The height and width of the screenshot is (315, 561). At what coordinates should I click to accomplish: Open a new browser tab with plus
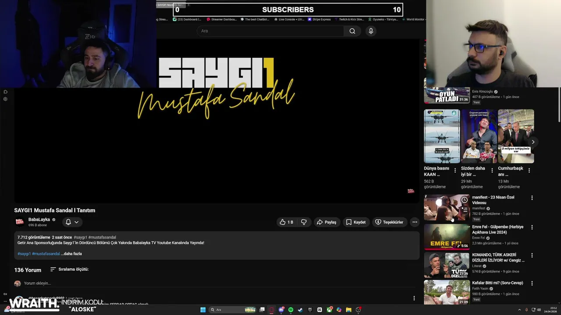(x=188, y=5)
